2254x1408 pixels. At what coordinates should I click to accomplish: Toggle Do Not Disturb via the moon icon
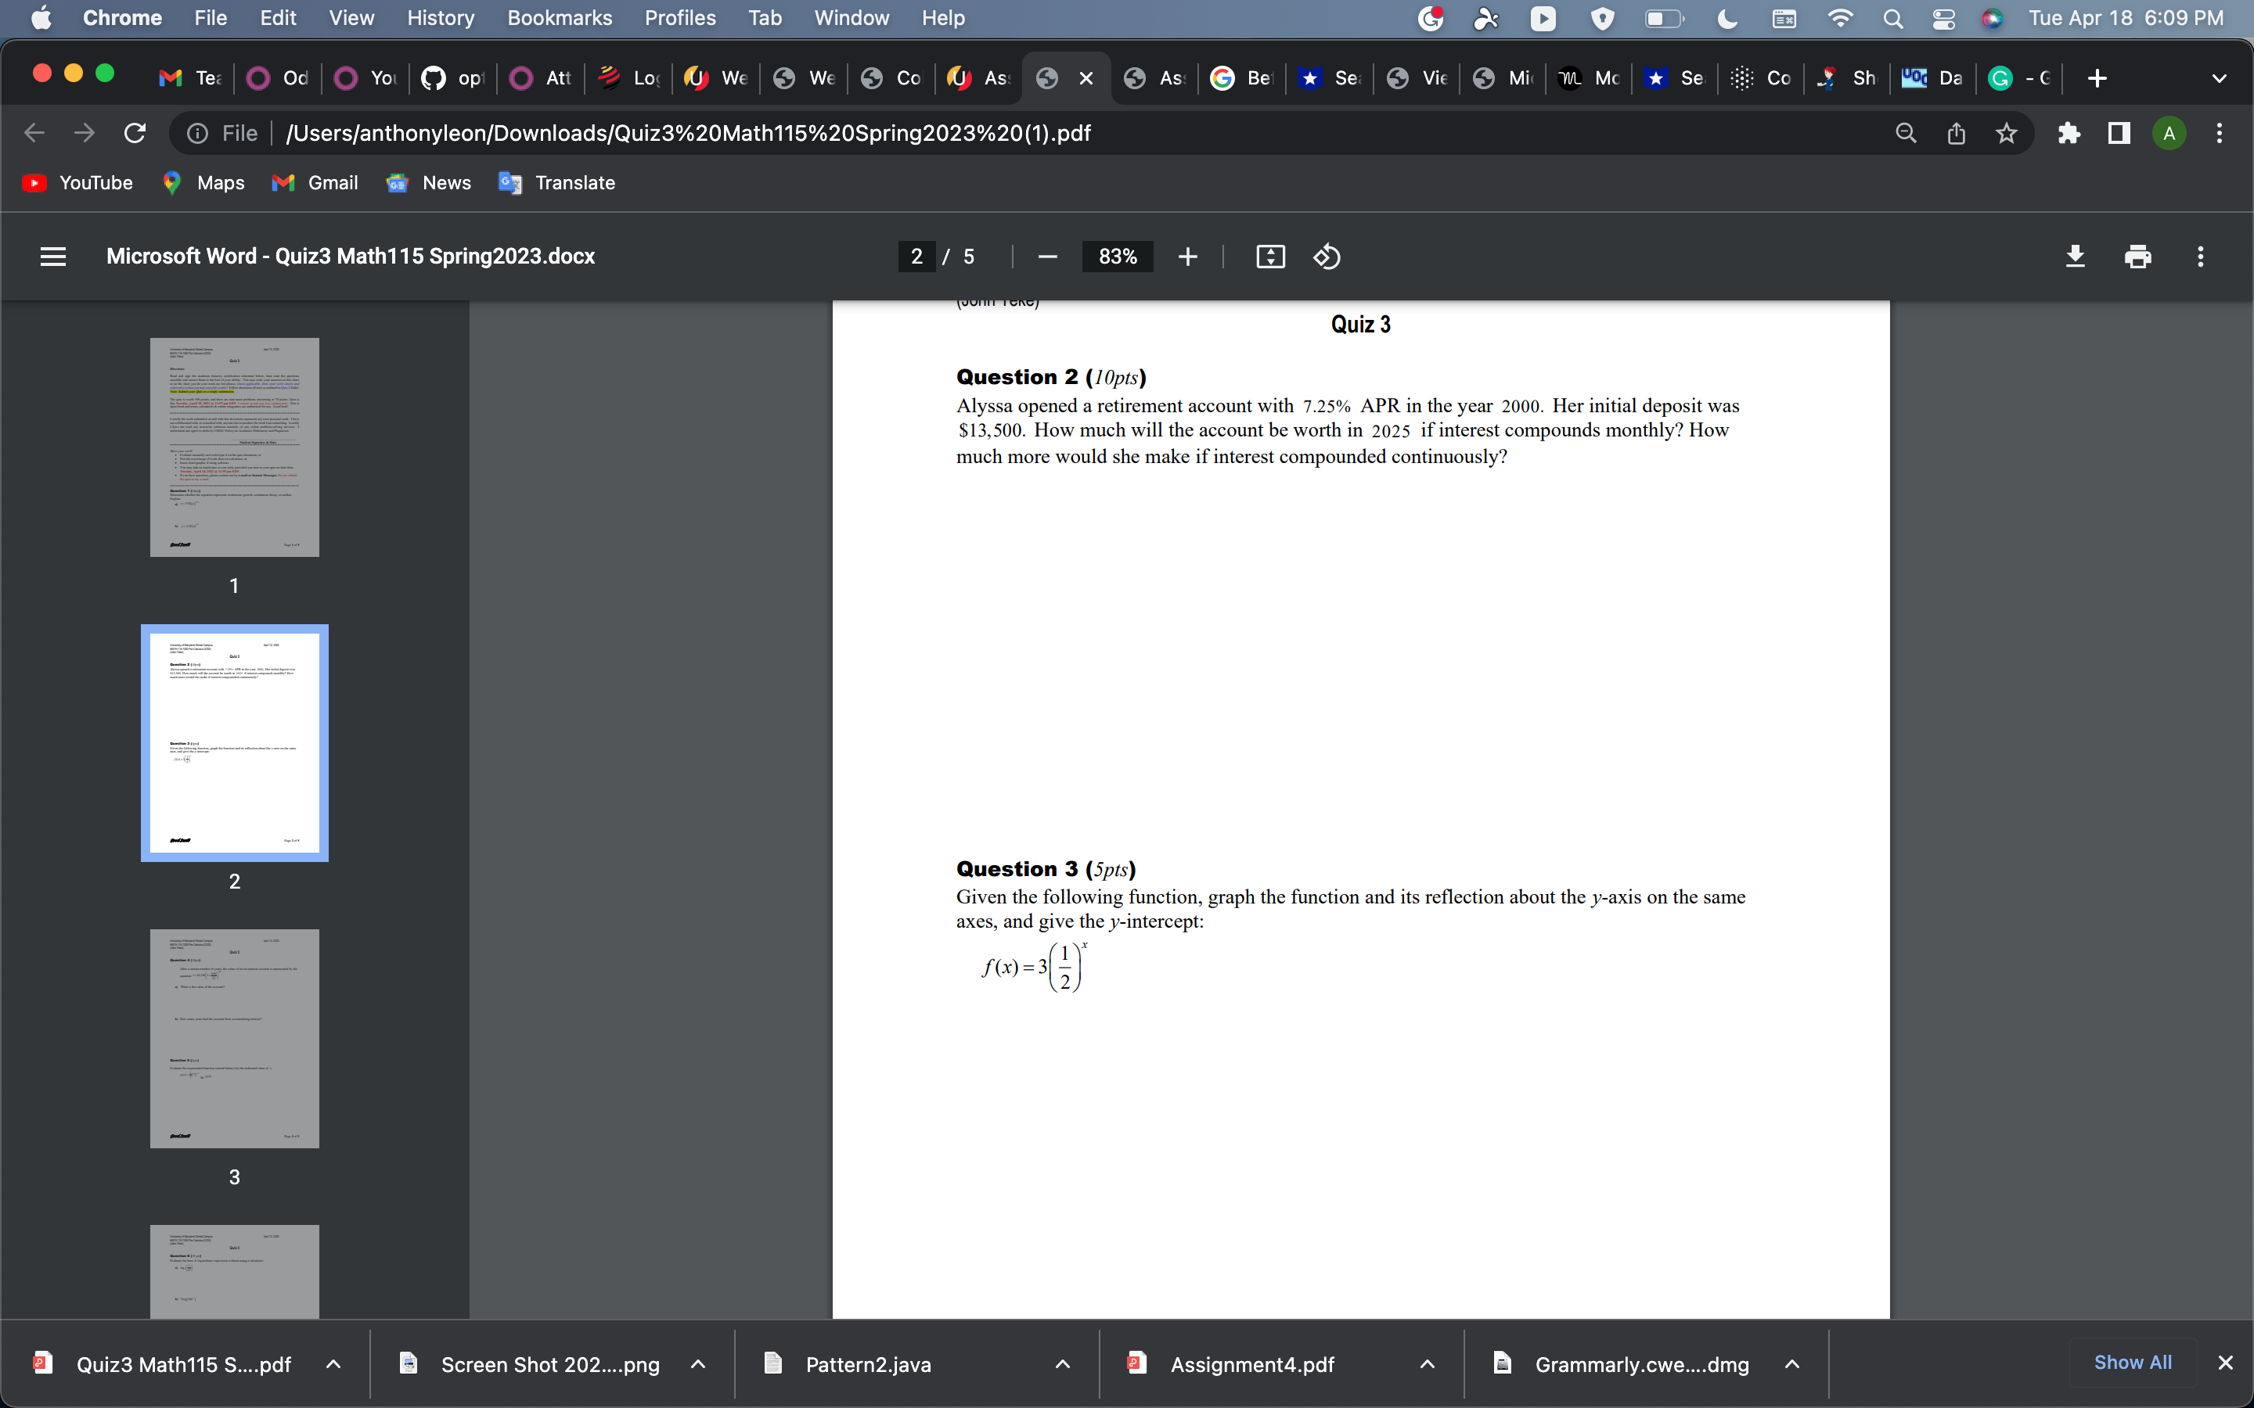tap(1727, 18)
